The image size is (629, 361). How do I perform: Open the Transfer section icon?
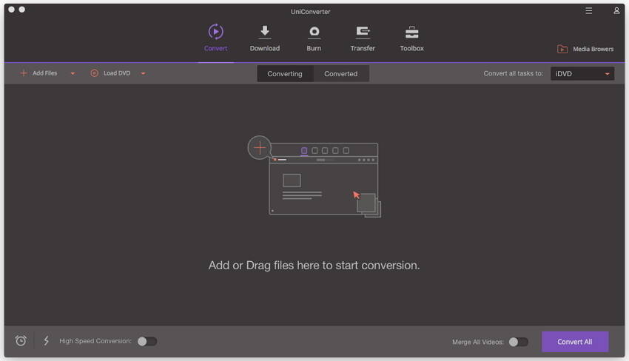pyautogui.click(x=363, y=32)
